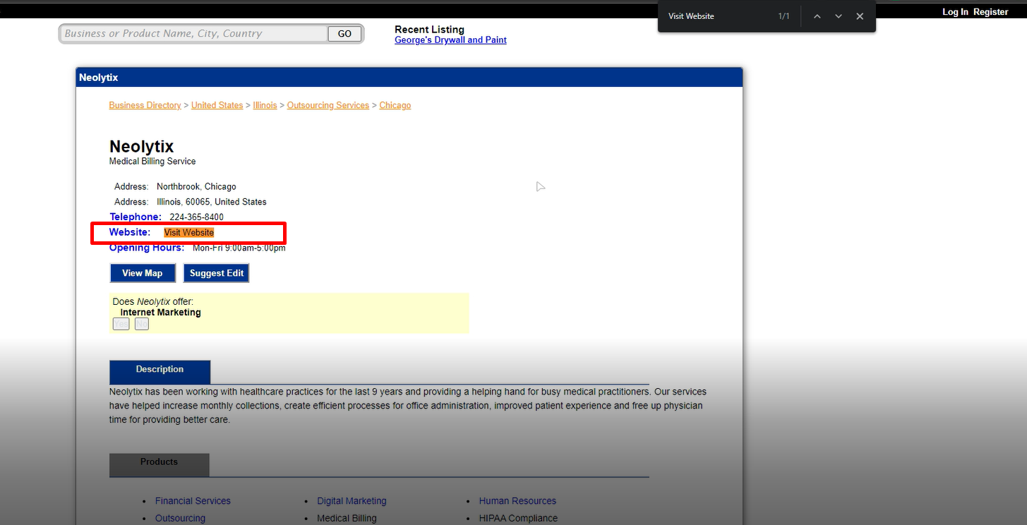This screenshot has width=1027, height=525.
Task: Close the find bar
Action: [x=860, y=16]
